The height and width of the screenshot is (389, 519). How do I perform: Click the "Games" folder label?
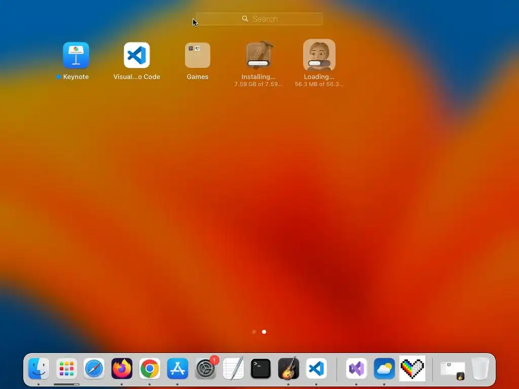click(198, 77)
